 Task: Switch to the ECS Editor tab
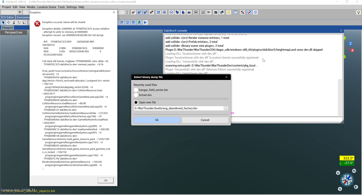coord(7,17)
